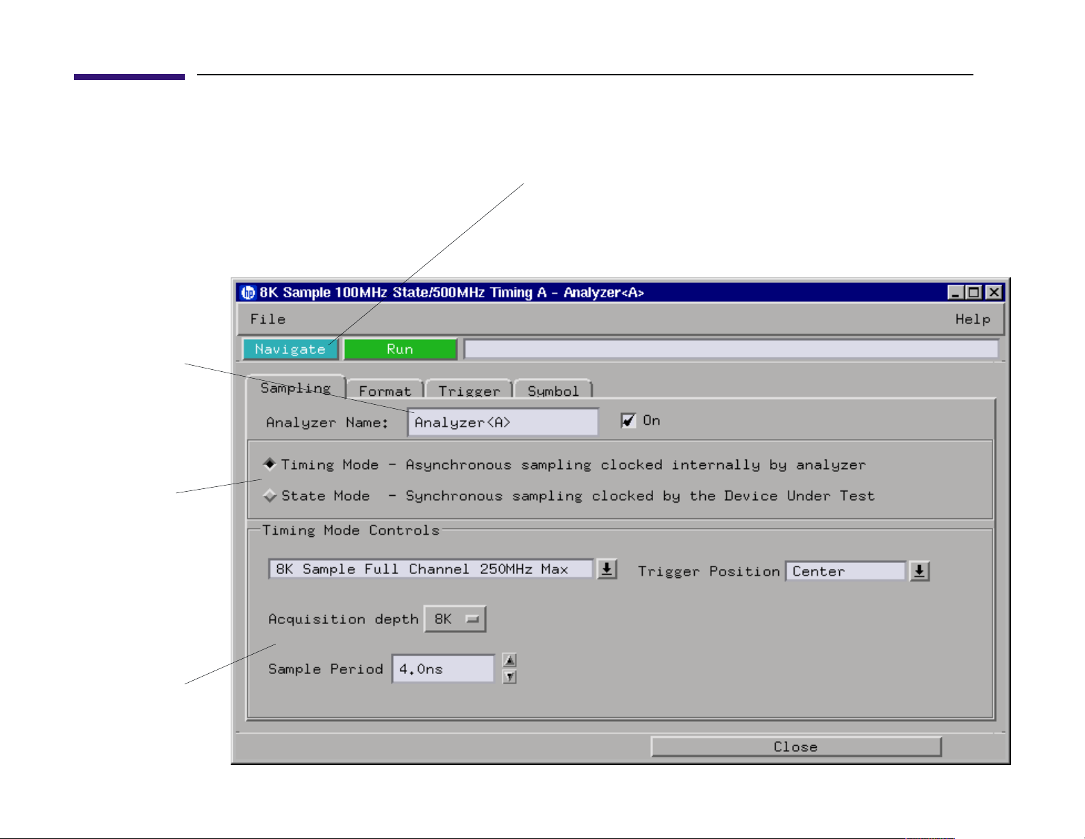Viewport: 1085px width, 839px height.
Task: Click the status message bar beside Run
Action: pos(731,349)
